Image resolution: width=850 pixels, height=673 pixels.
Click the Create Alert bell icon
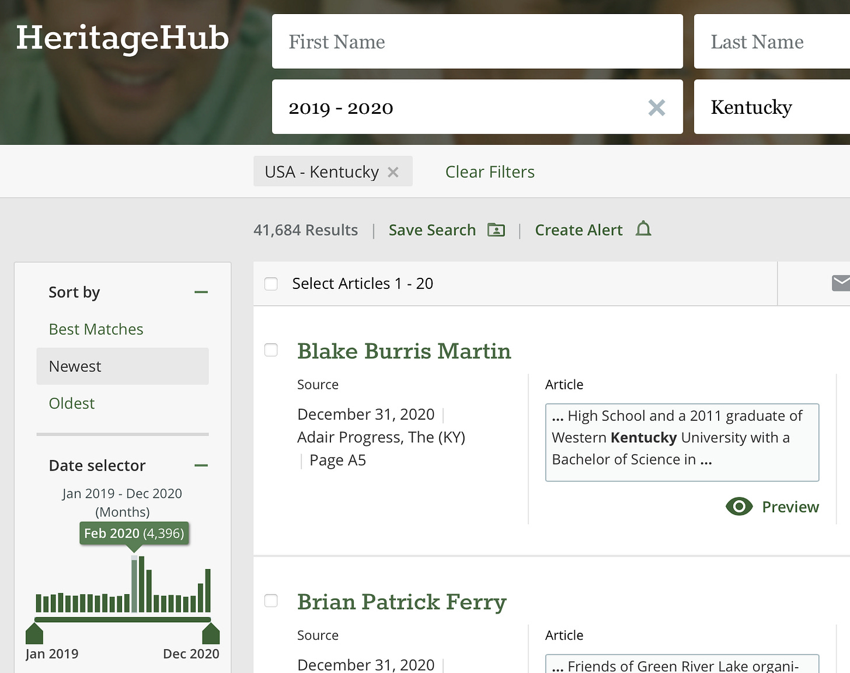click(x=643, y=229)
